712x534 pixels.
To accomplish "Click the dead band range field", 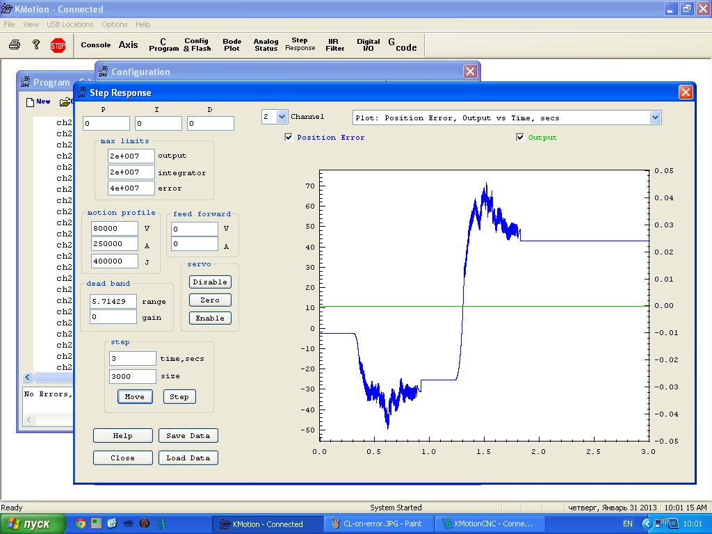I will click(113, 302).
